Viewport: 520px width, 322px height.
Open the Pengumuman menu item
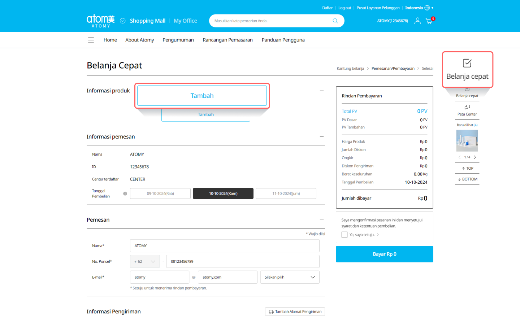point(178,40)
